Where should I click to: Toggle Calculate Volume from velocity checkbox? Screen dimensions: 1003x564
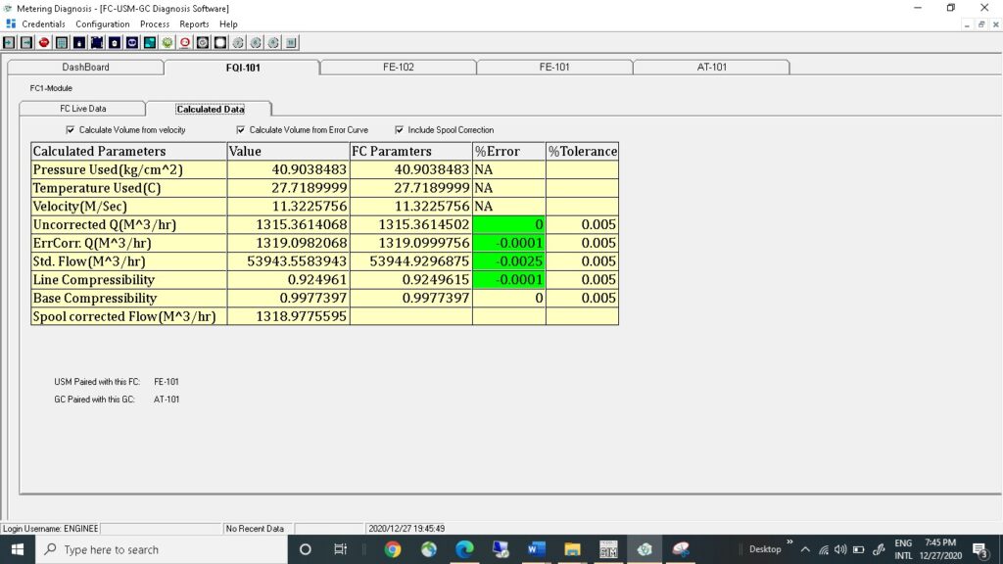pyautogui.click(x=71, y=129)
